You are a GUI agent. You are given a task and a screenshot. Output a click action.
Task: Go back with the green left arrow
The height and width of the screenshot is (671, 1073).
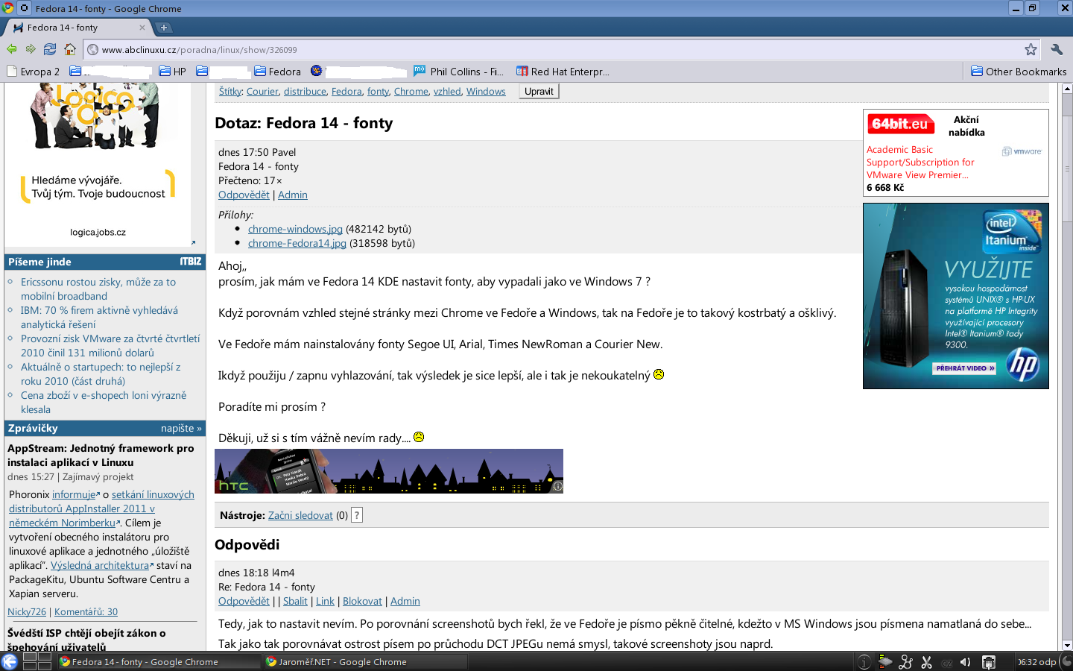click(11, 49)
